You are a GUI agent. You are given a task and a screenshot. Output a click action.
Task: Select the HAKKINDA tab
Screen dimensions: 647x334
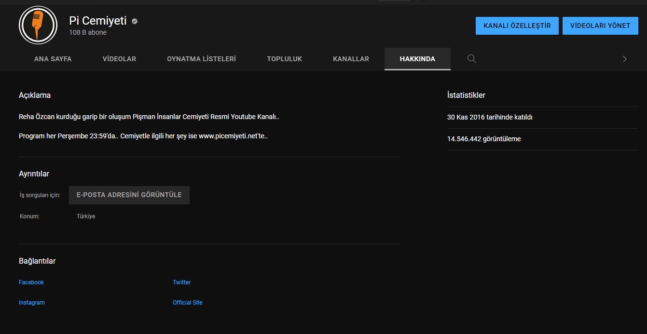[x=417, y=59]
